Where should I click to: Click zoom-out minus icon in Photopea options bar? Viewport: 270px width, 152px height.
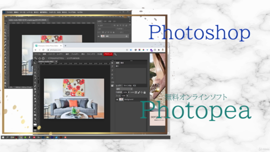43,58
